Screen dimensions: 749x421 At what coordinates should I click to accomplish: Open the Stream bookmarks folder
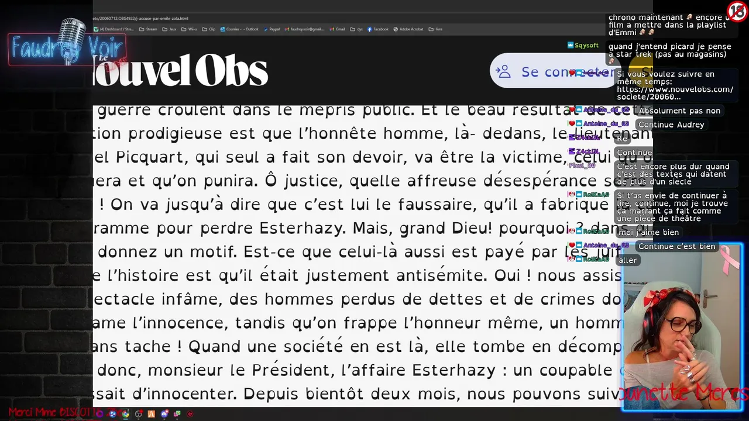(x=147, y=29)
